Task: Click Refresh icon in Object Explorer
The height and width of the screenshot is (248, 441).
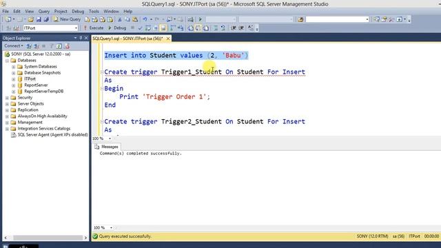Action: pos(59,46)
